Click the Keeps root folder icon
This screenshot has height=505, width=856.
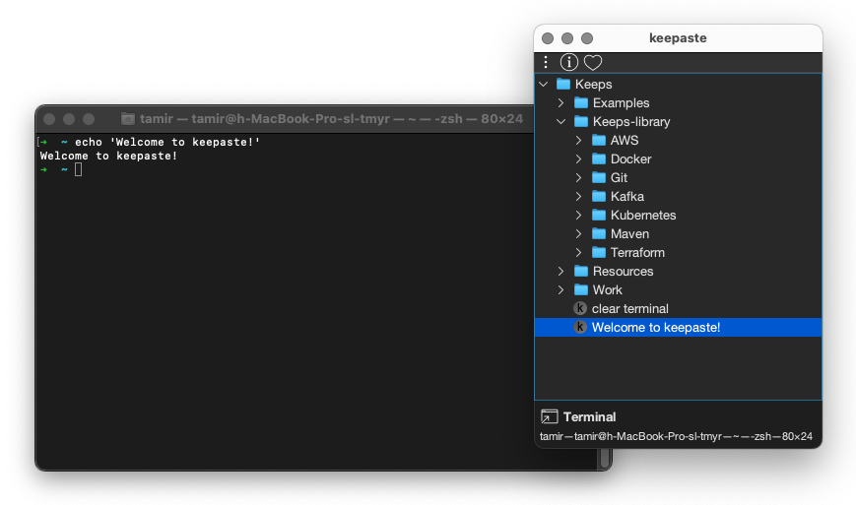pyautogui.click(x=563, y=84)
